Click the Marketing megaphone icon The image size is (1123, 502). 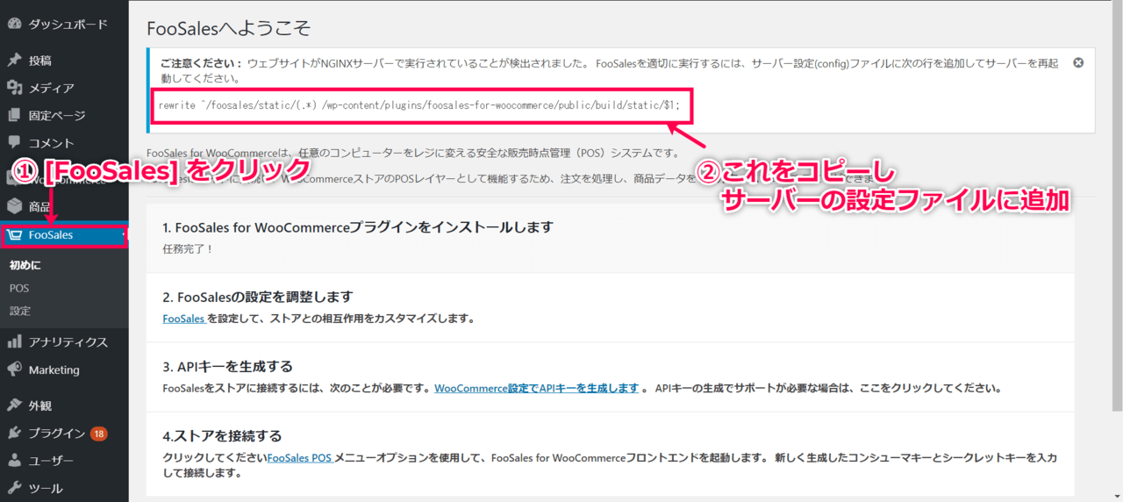click(14, 369)
